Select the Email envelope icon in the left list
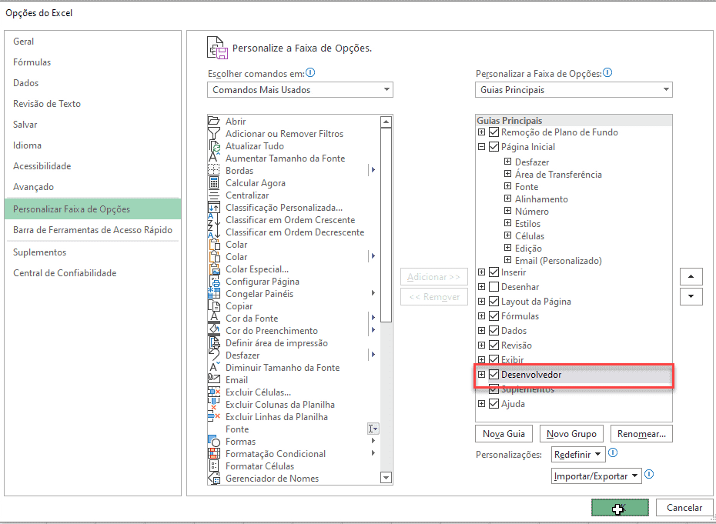 [214, 380]
